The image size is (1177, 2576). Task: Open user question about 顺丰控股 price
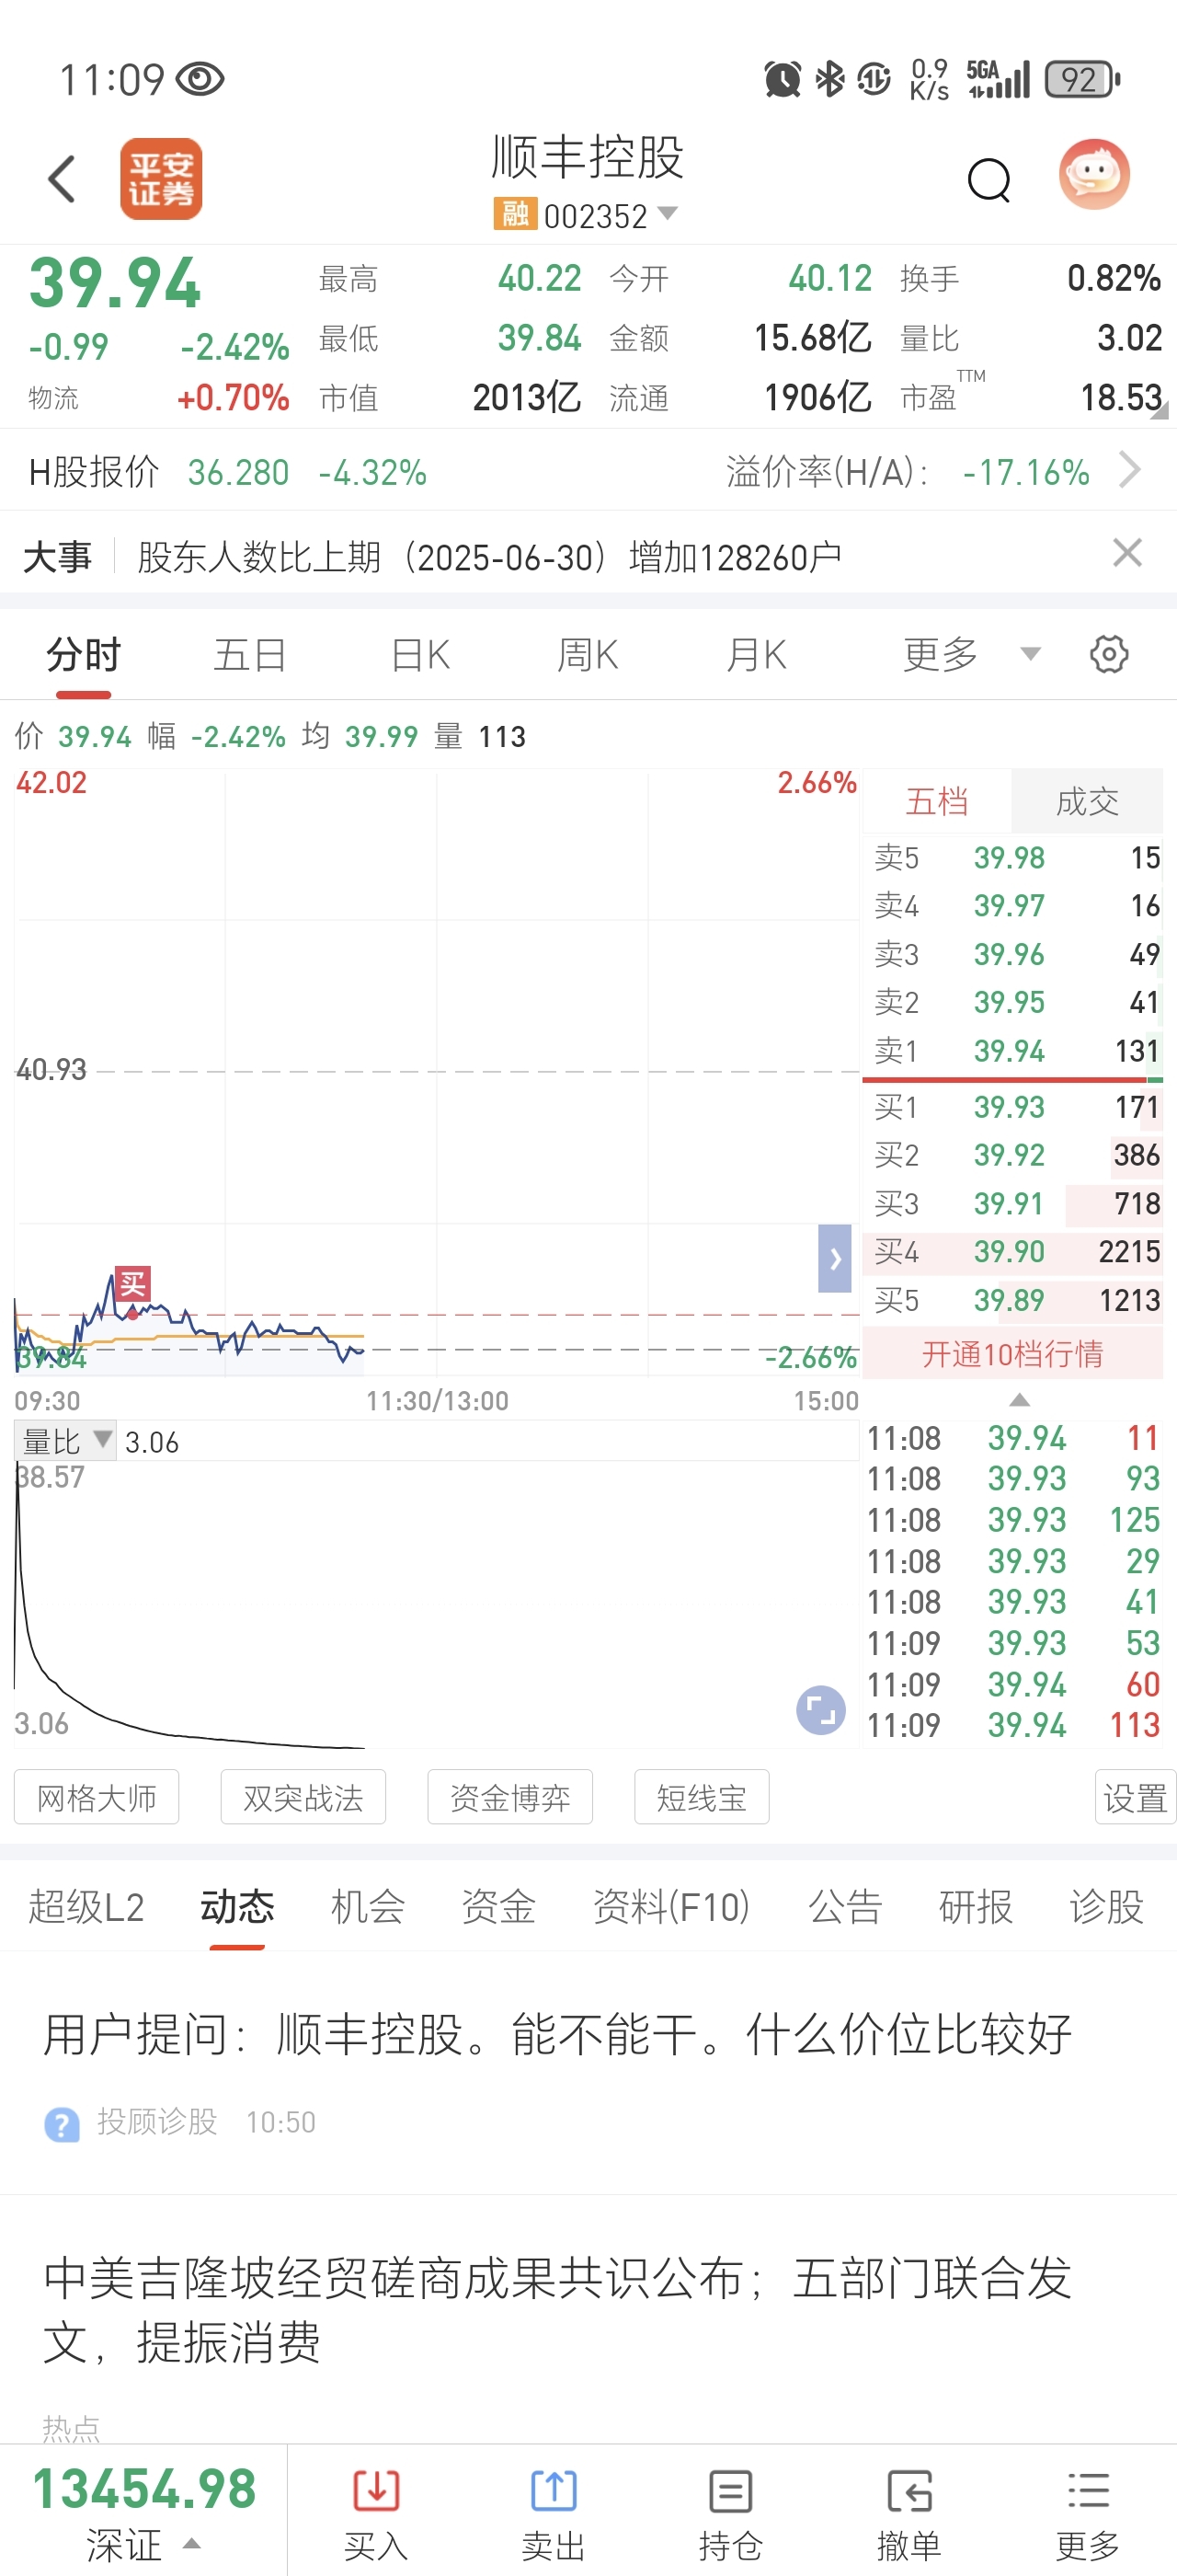tap(557, 2034)
